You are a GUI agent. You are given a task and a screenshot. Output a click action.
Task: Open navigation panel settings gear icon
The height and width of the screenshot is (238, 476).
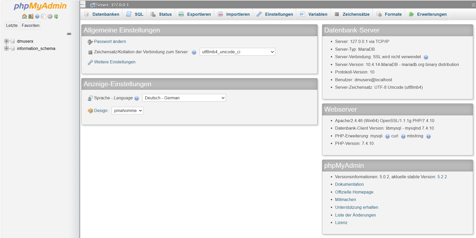pos(50,16)
